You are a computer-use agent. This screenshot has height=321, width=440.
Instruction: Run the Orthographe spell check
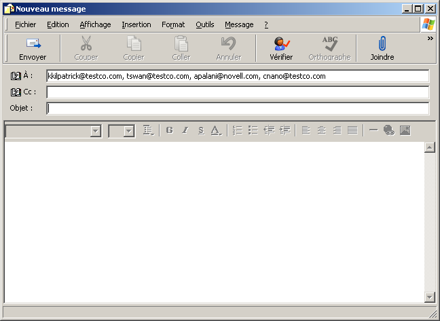(329, 48)
